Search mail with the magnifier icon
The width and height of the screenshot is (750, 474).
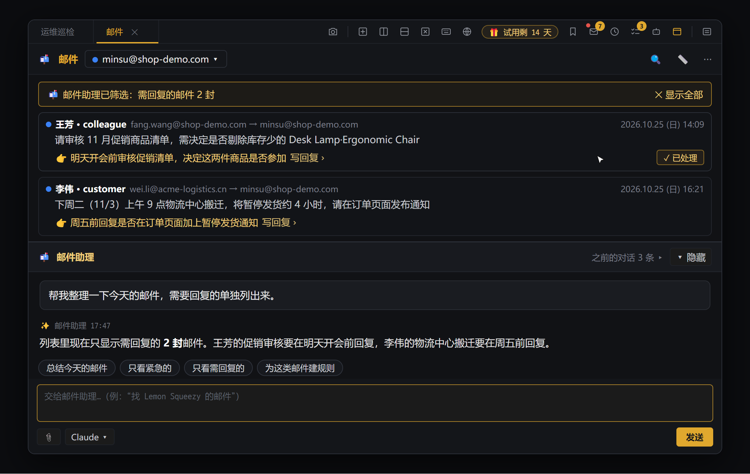tap(655, 59)
